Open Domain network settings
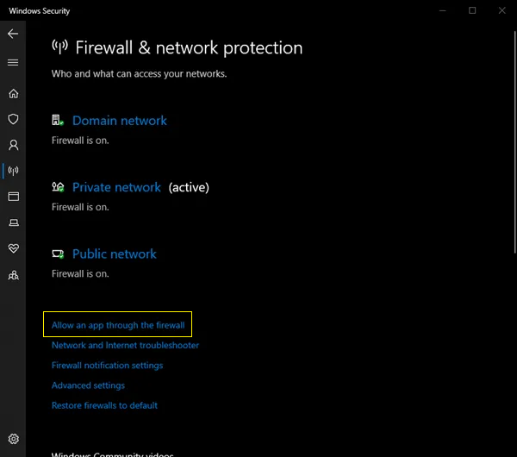Image resolution: width=517 pixels, height=457 pixels. point(120,121)
